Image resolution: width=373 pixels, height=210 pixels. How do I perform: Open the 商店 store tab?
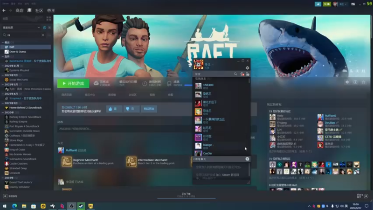20,10
